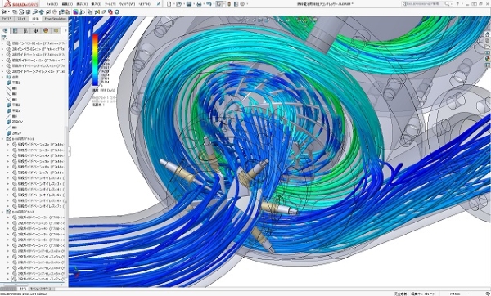This screenshot has height=296, width=491.
Task: Switch to the Flow Simulation tab
Action: click(55, 19)
